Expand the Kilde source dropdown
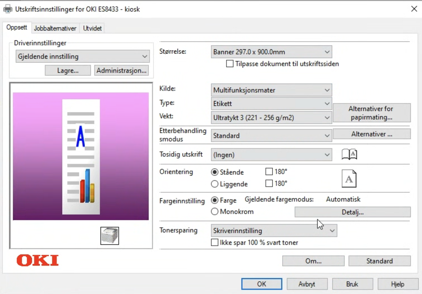 click(271, 90)
